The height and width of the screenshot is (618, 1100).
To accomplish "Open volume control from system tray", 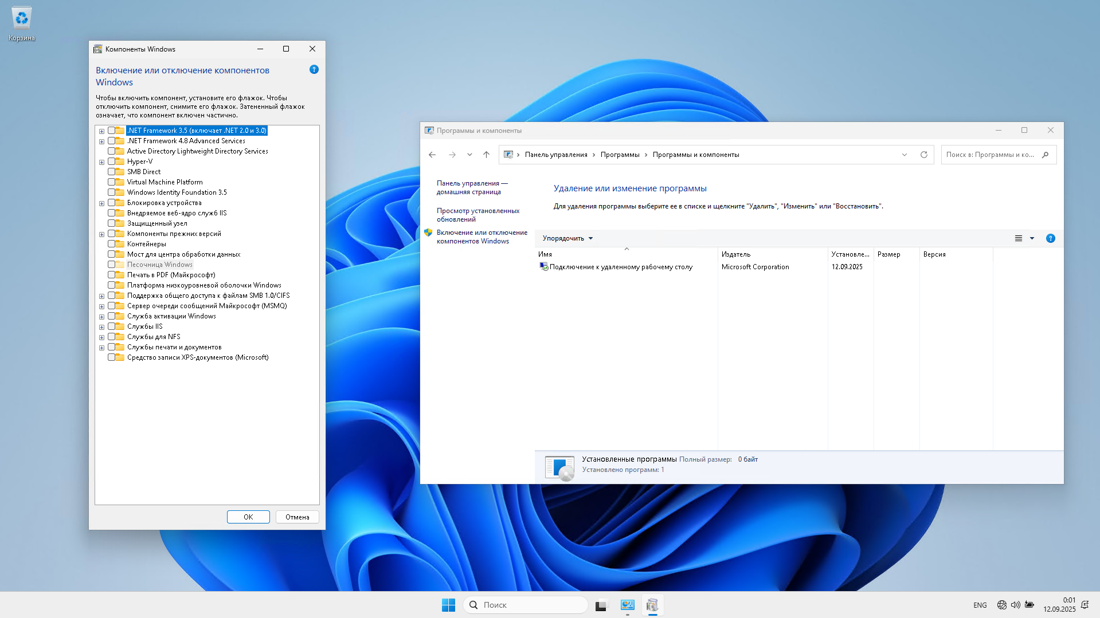I will pos(1016,605).
